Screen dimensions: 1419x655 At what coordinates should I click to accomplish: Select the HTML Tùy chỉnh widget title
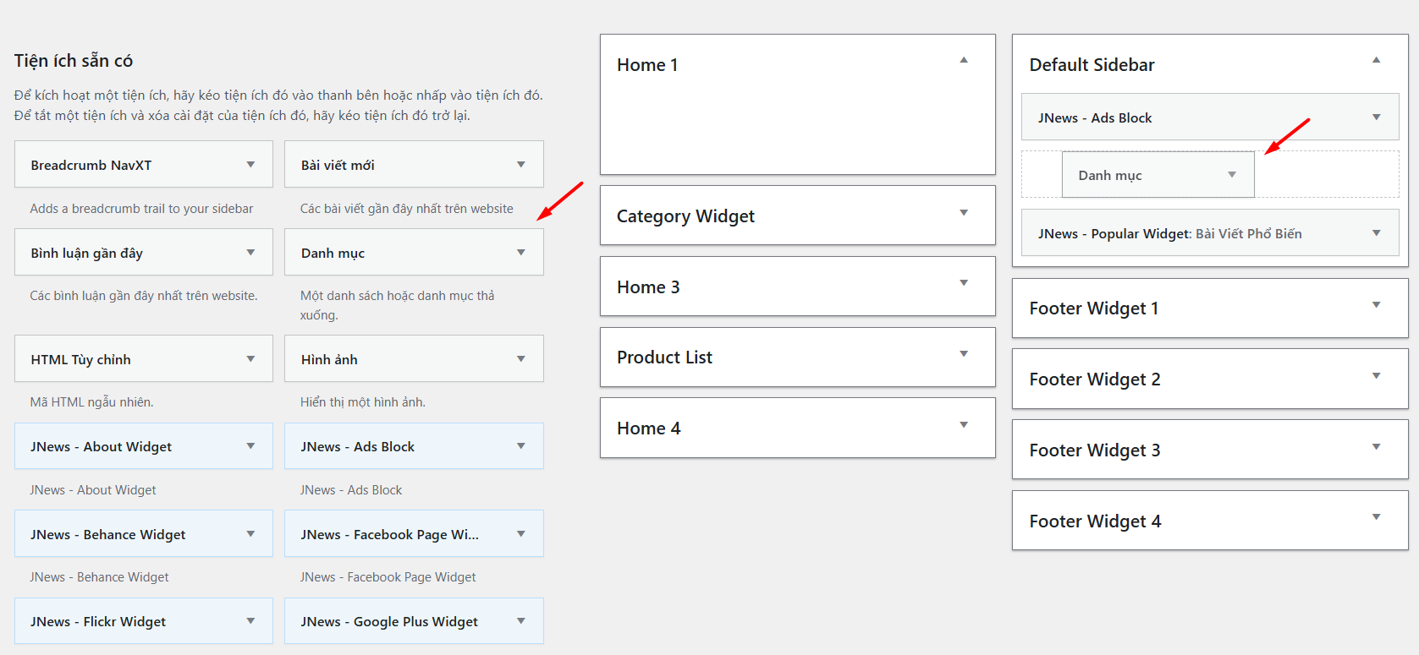(81, 360)
